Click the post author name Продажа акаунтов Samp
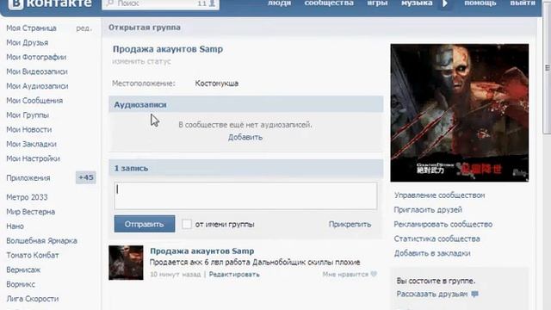This screenshot has height=310, width=551. tap(202, 251)
